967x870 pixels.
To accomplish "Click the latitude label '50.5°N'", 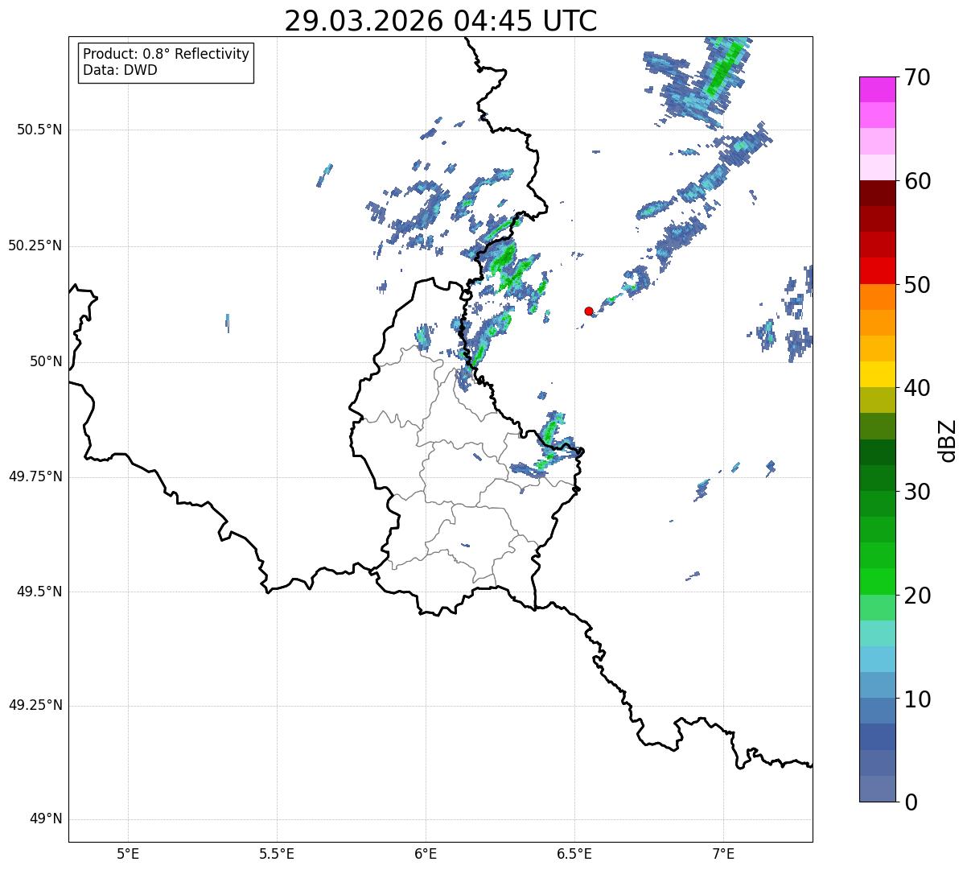I will (39, 130).
